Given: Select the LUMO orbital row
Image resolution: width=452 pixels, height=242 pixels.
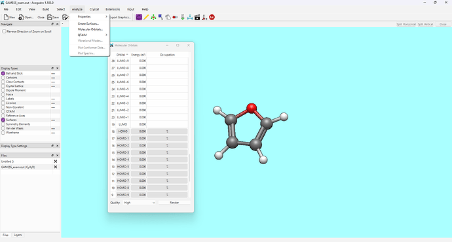Looking at the screenshot, I should 149,124.
